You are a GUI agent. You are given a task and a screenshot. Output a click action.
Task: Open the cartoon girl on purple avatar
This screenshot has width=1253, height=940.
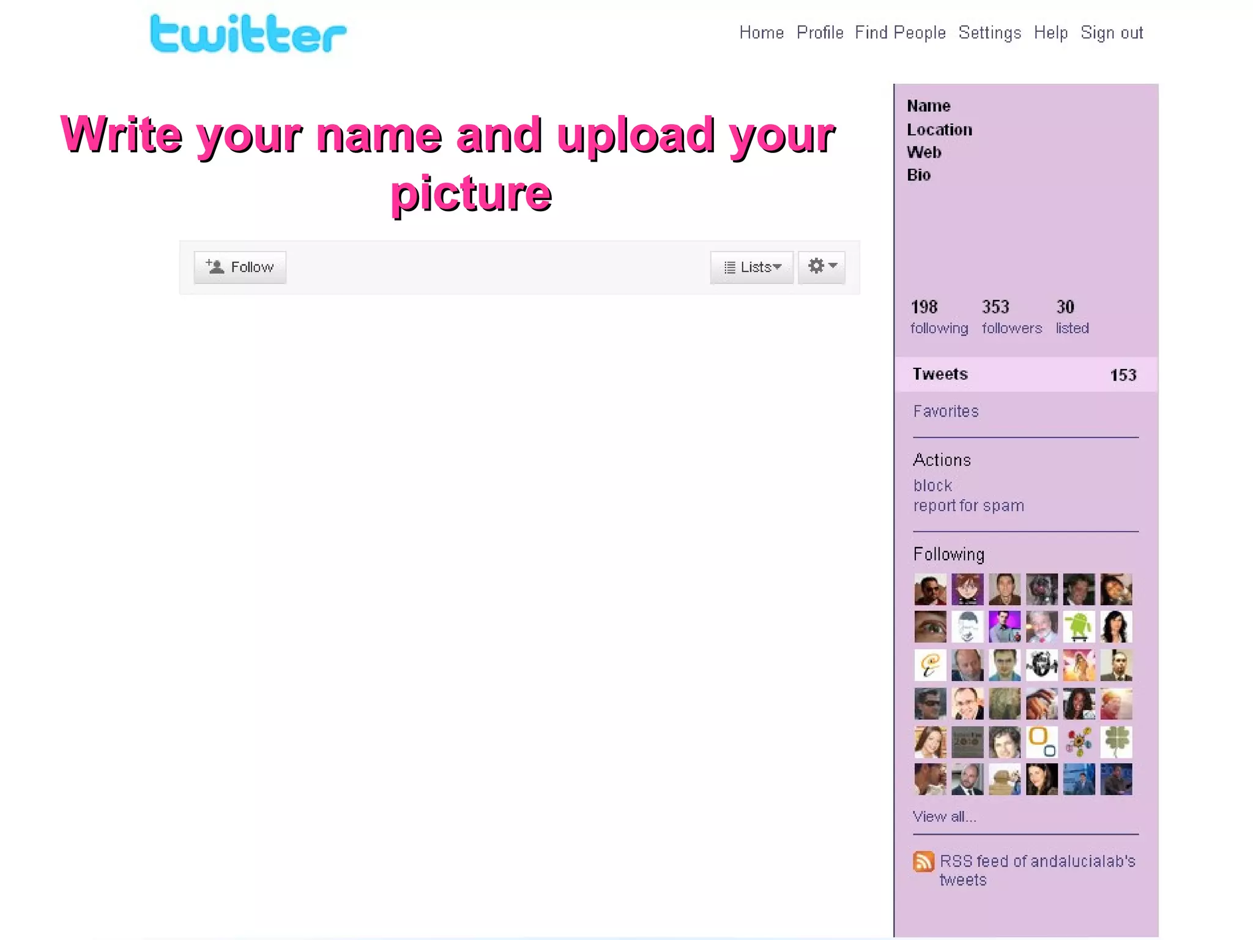click(967, 589)
